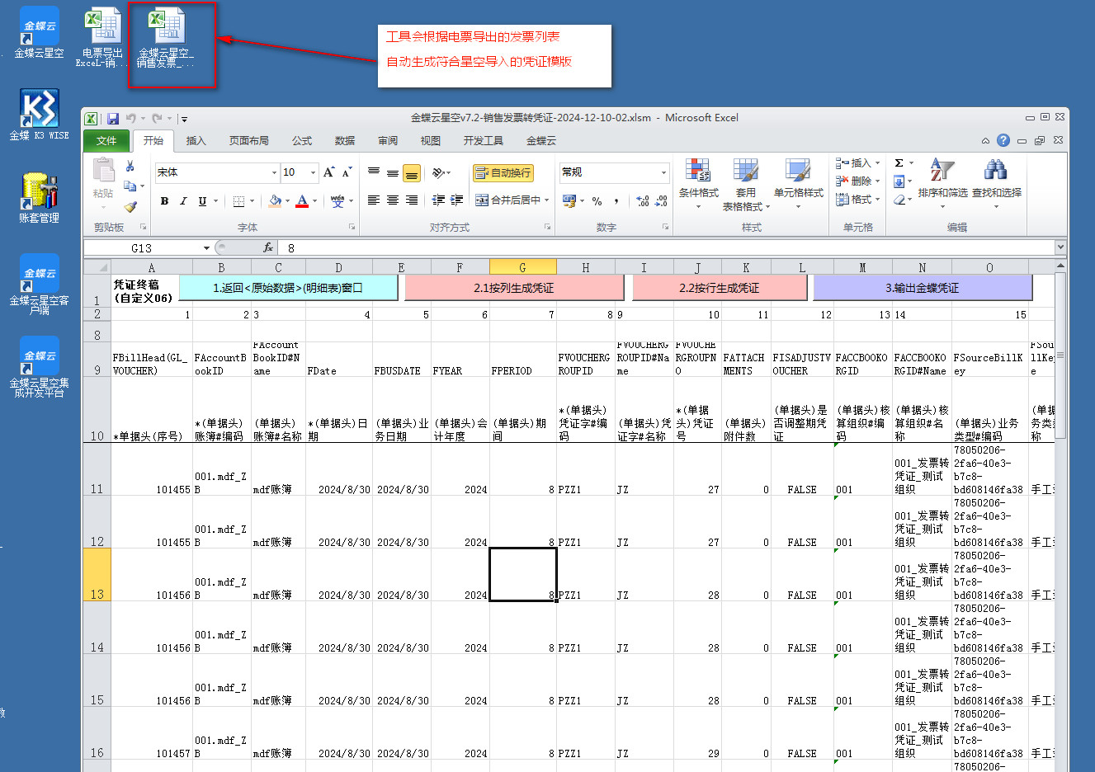The width and height of the screenshot is (1095, 772).
Task: Open the 文件 File tab
Action: pos(106,141)
